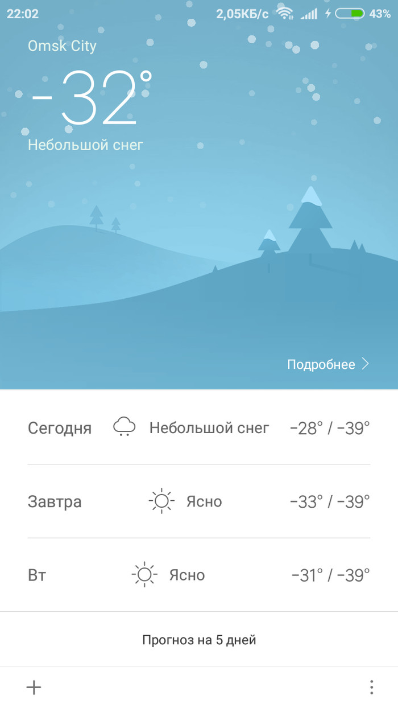
Task: Tap the city name Omsk City
Action: (x=63, y=46)
